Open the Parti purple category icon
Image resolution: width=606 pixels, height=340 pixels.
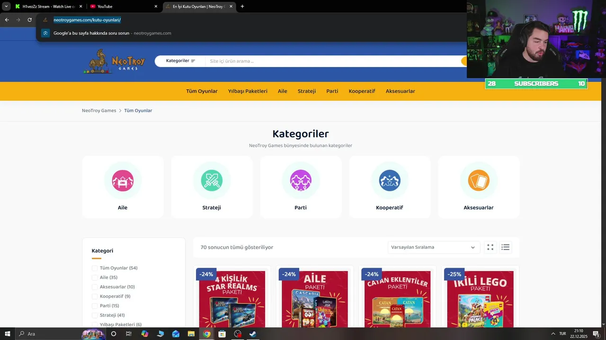301,180
